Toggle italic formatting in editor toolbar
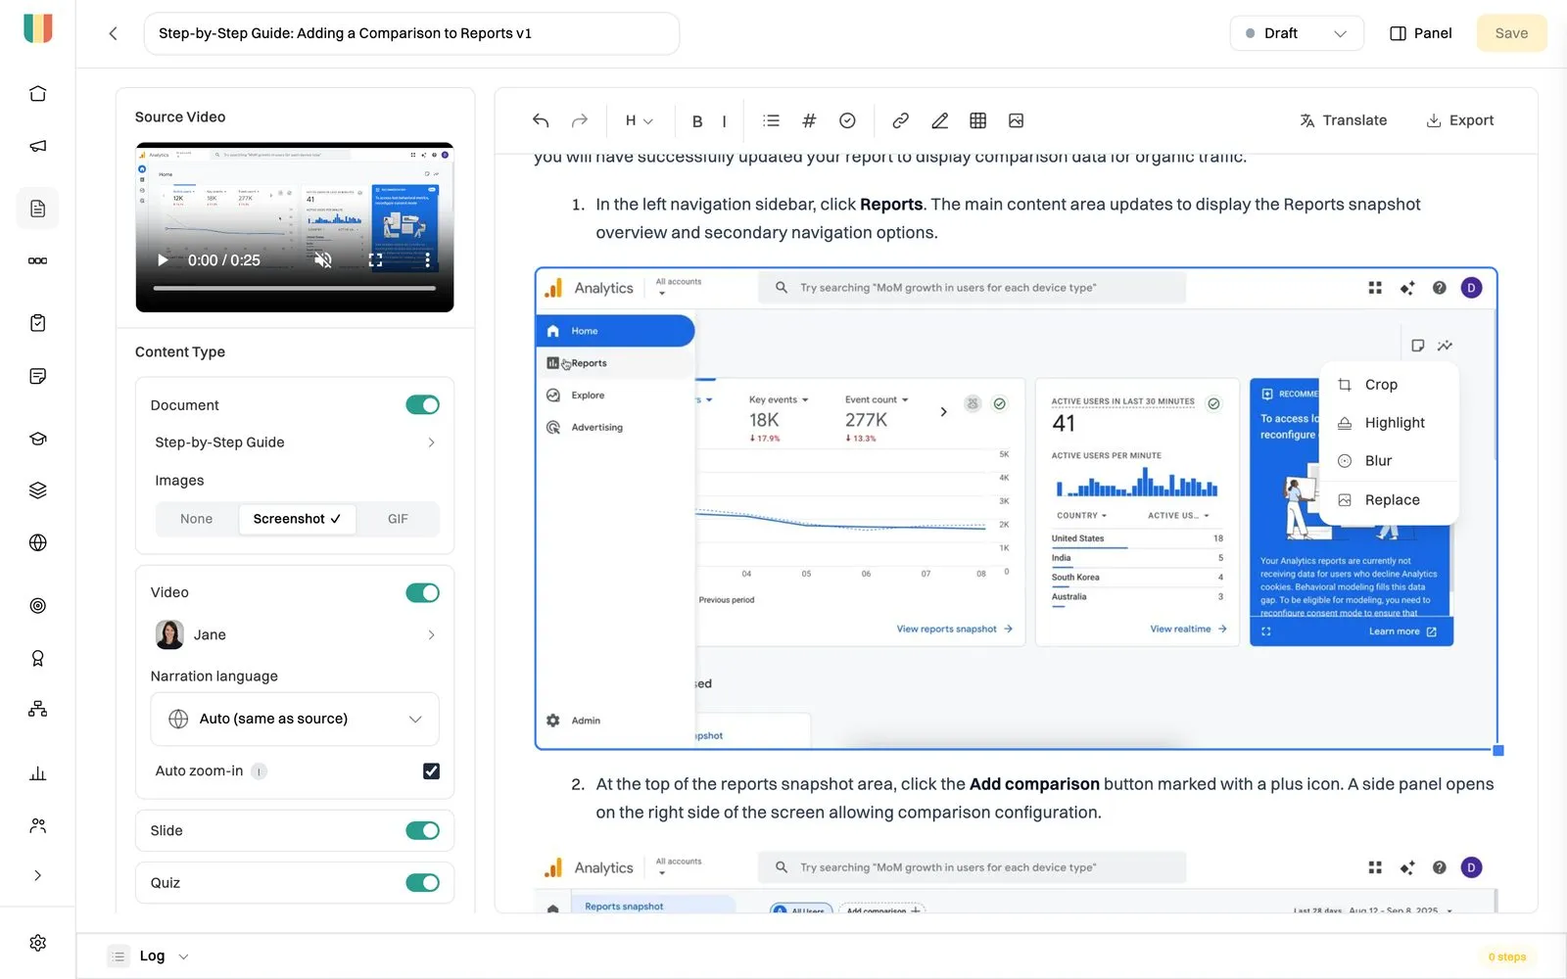1567x979 pixels. click(x=724, y=121)
